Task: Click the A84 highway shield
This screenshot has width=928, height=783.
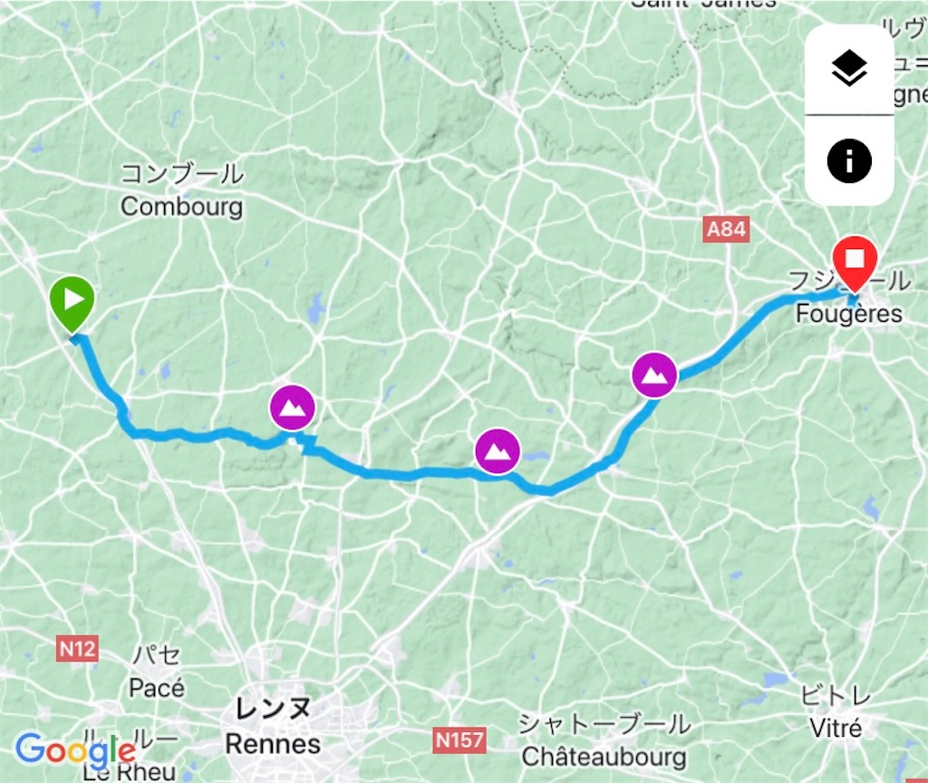Action: pos(727,228)
